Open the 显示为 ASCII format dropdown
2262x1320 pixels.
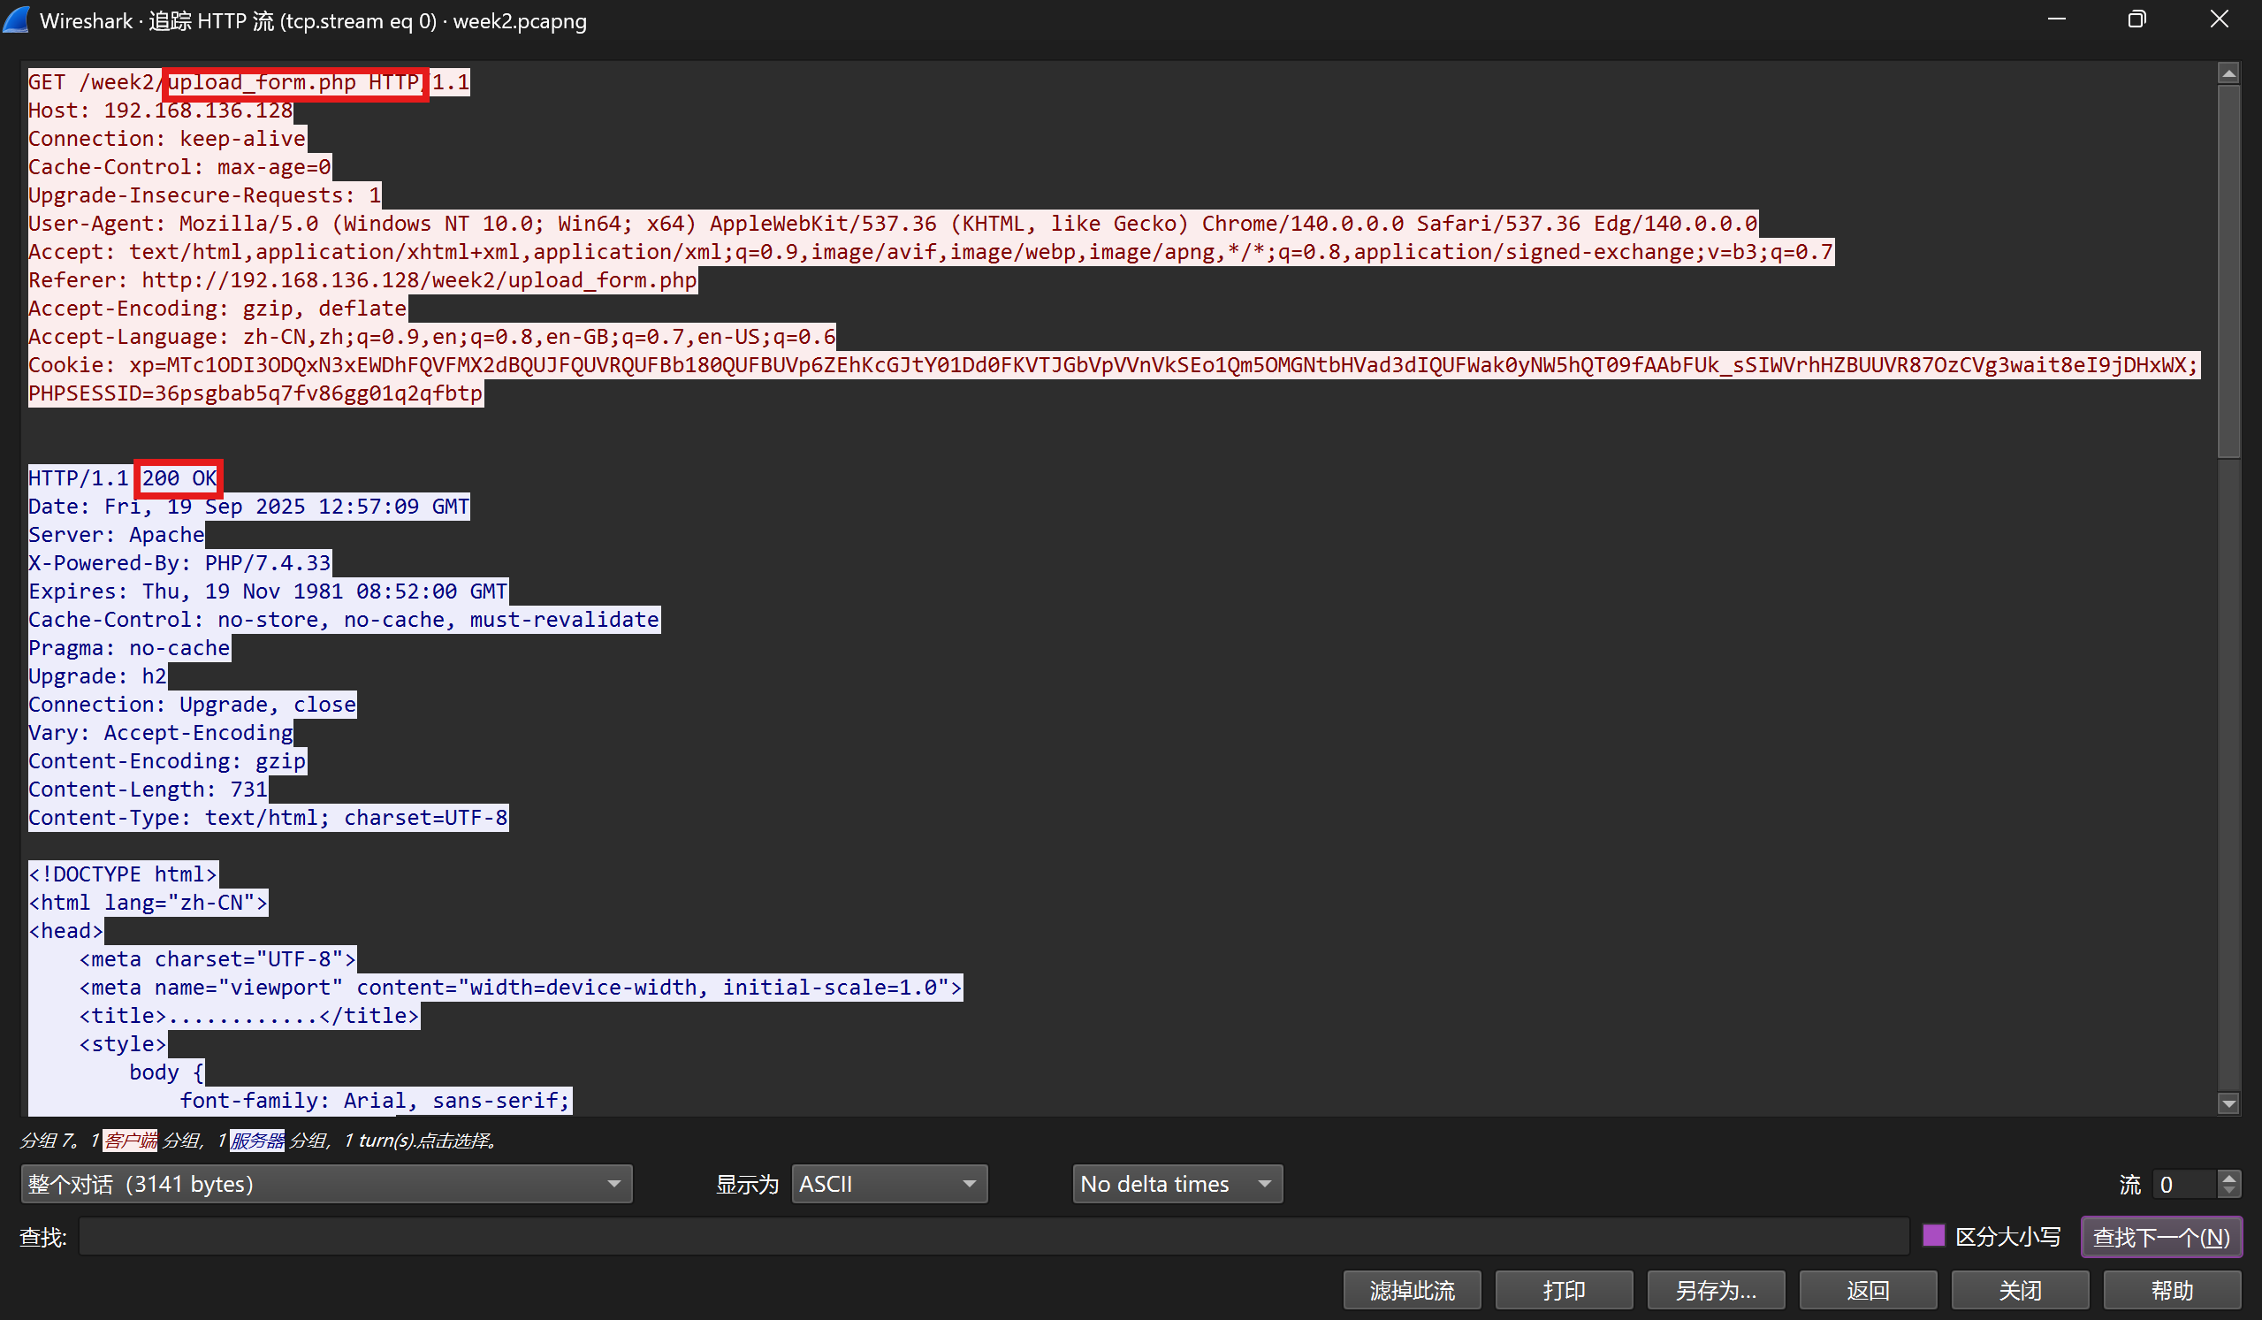[888, 1184]
